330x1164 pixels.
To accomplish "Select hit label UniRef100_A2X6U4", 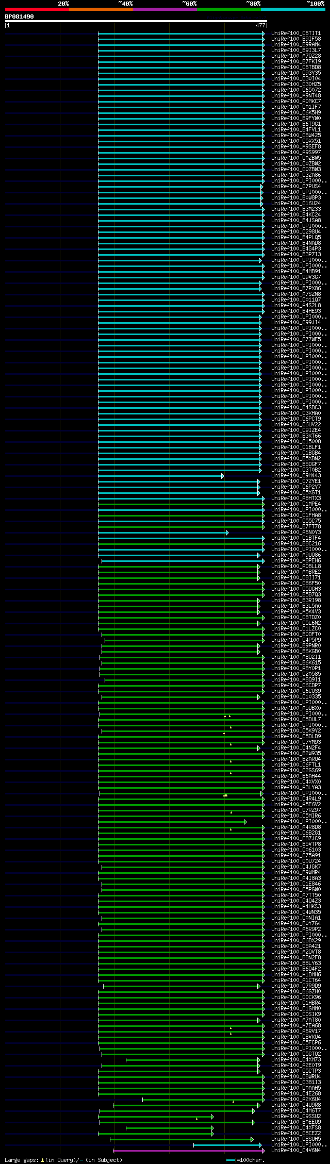I will (x=296, y=1099).
